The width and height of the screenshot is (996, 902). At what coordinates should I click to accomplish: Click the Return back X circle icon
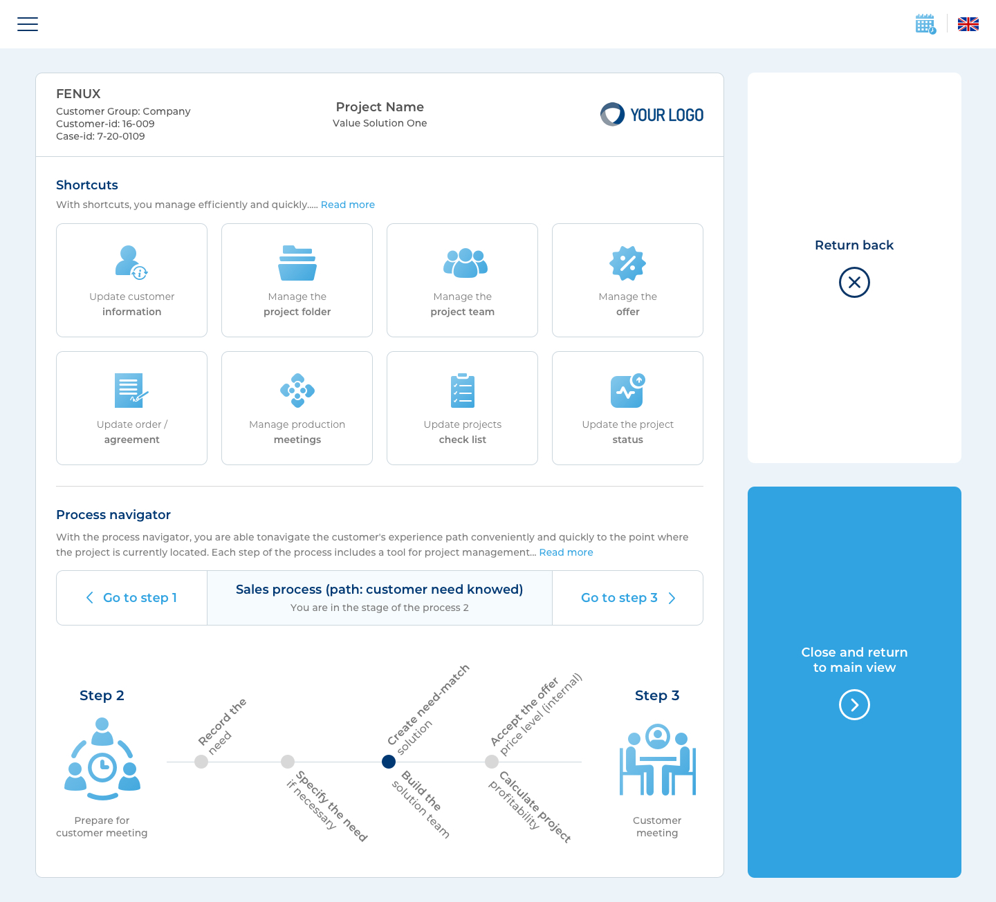854,283
